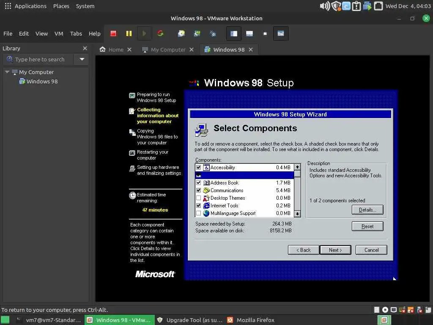433x325 pixels.
Task: Proceed with the Next > button
Action: click(335, 250)
